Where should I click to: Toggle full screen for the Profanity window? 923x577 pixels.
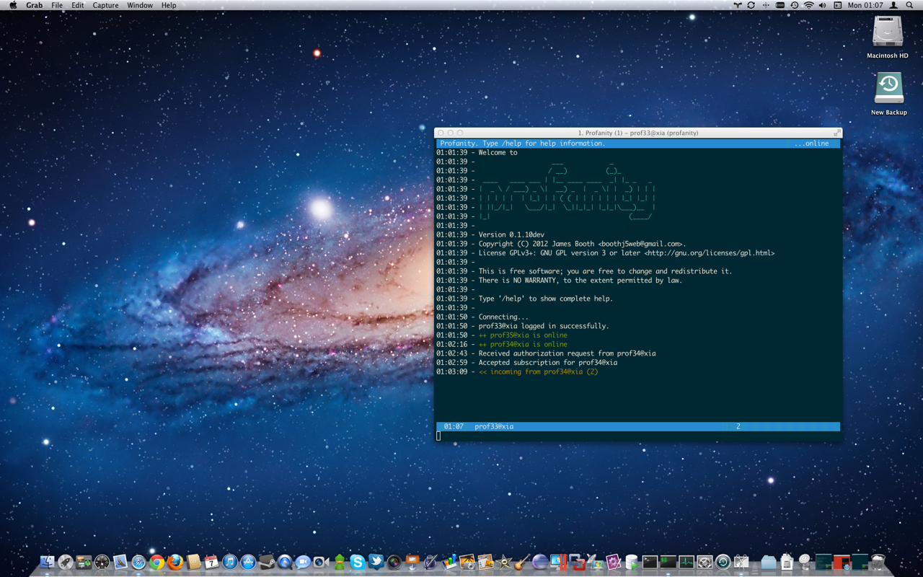[836, 133]
